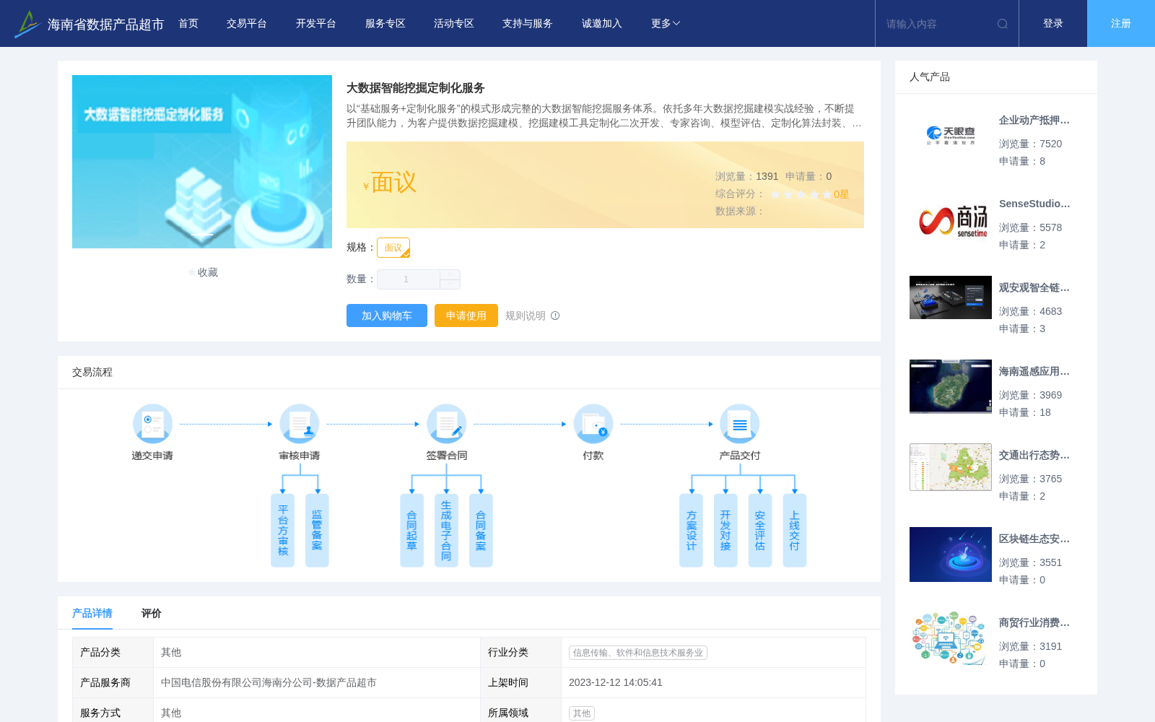The height and width of the screenshot is (722, 1155).
Task: Open the 观安观智全链 product thumbnail
Action: [x=951, y=297]
